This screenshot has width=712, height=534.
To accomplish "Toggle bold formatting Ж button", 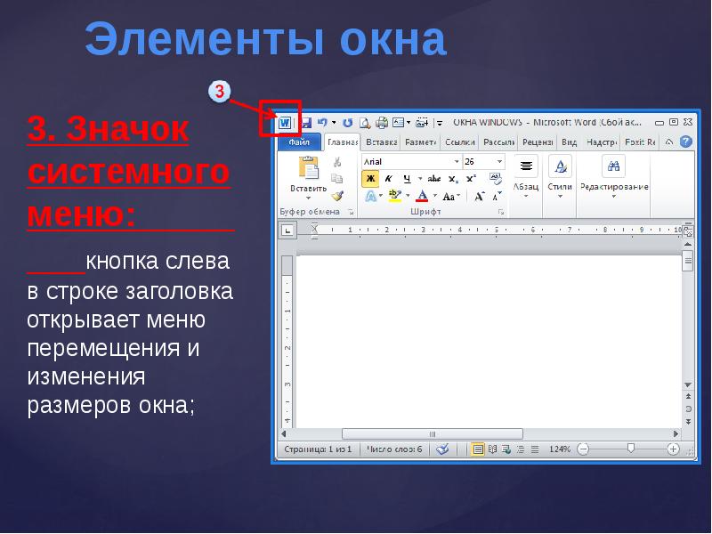I will coord(370,179).
